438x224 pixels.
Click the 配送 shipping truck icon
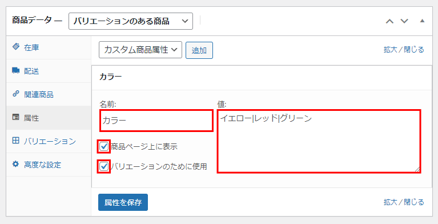(16, 70)
